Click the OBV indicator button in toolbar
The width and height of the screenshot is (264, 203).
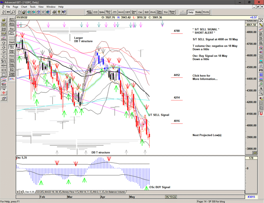click(128, 12)
